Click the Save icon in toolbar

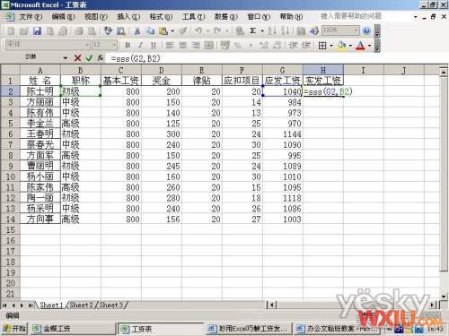click(37, 30)
